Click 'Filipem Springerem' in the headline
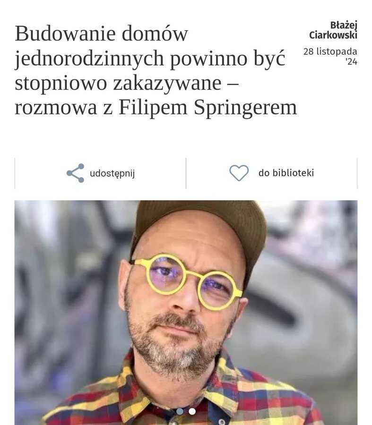Viewport: 372px width, 425px height. click(208, 108)
